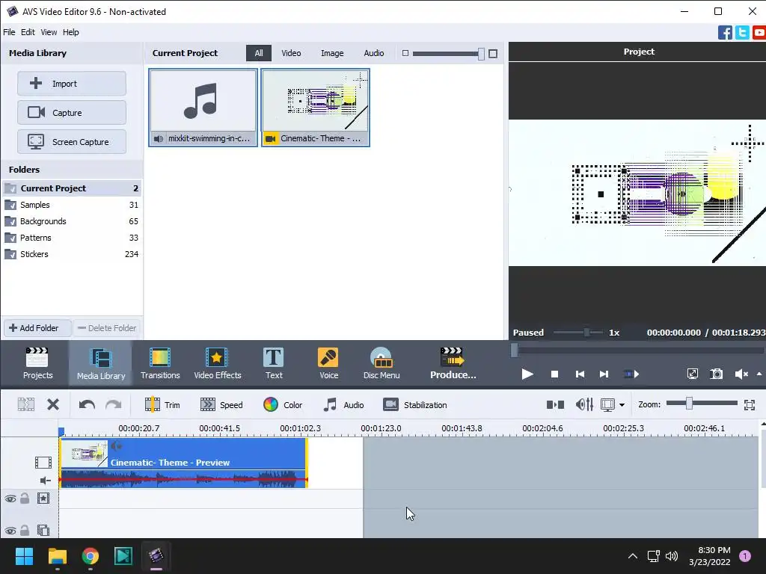Open the Trim tool
The image size is (766, 574).
[x=162, y=404]
